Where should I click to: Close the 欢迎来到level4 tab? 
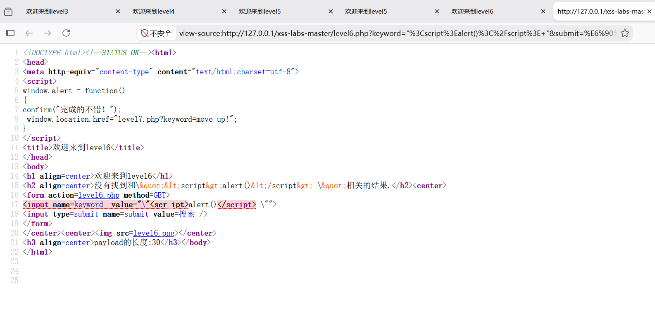[x=224, y=12]
